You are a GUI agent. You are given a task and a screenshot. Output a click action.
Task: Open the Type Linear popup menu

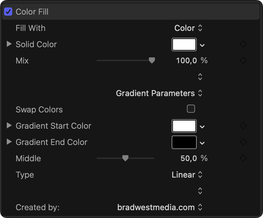(x=187, y=175)
